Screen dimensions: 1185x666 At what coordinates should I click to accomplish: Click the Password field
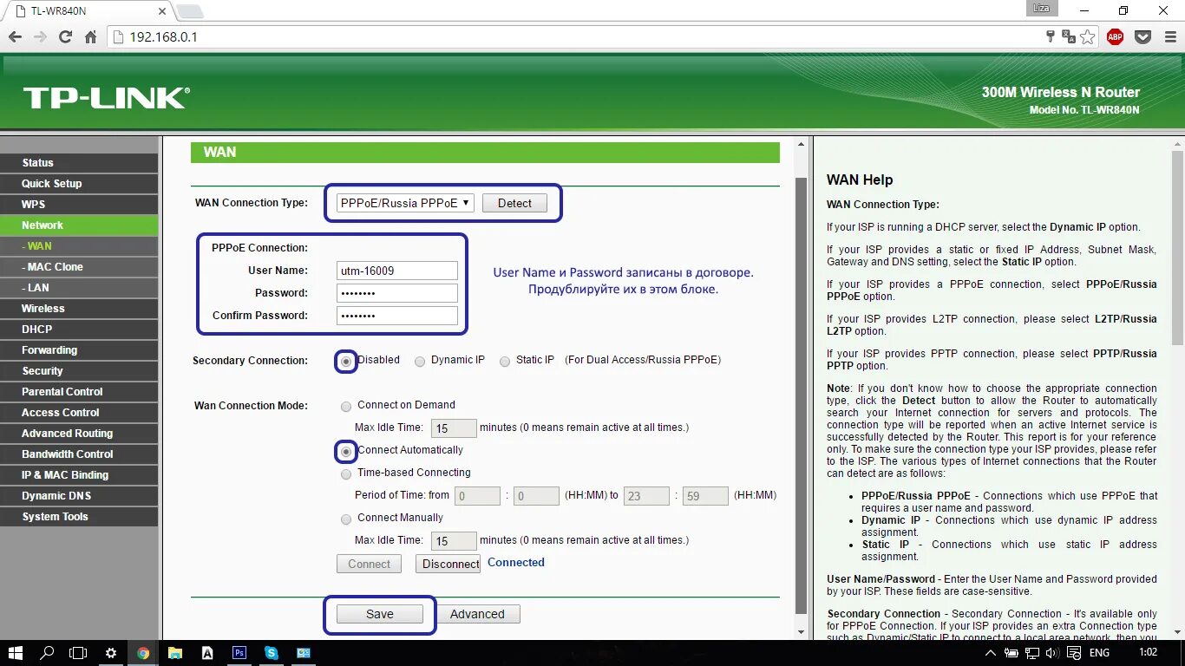point(397,293)
